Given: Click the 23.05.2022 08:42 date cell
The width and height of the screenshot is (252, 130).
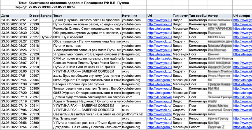Looking at the screenshot, I should 14,28.
